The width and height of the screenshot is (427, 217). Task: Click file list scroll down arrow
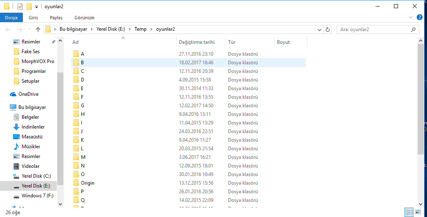(x=420, y=204)
